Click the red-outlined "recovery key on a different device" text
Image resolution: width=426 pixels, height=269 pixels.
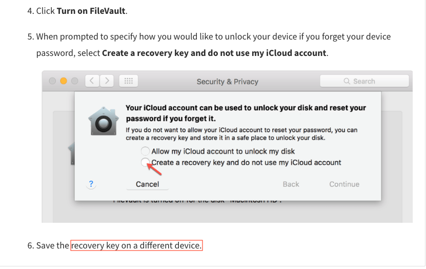pos(136,245)
